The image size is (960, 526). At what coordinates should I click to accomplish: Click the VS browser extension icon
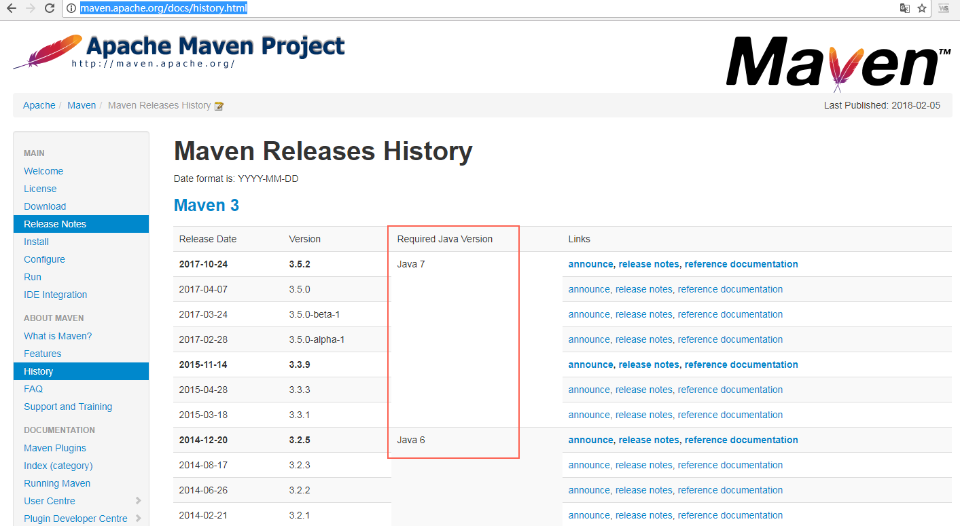tap(944, 8)
